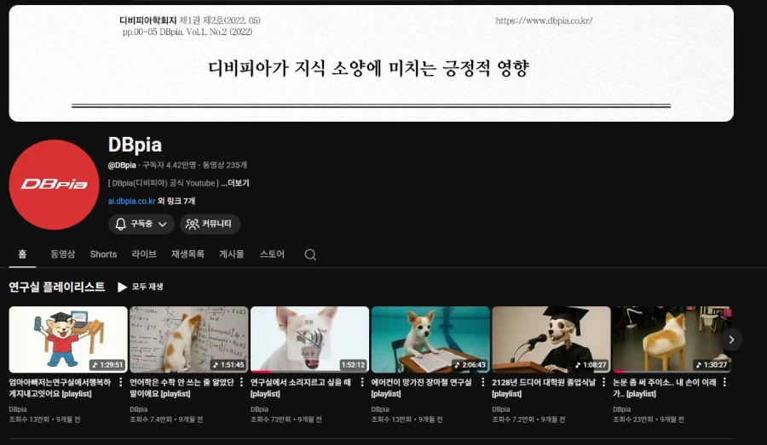Click the 커뮤니티 button
This screenshot has height=445, width=767.
point(210,224)
